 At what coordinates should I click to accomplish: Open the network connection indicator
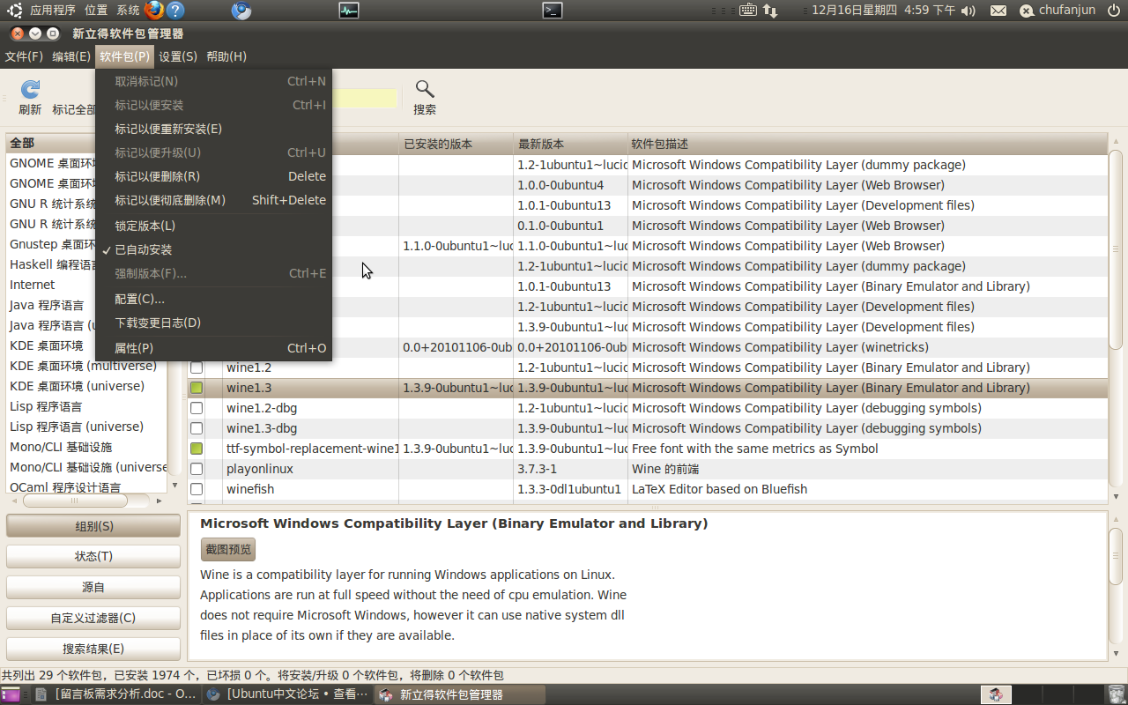point(770,11)
